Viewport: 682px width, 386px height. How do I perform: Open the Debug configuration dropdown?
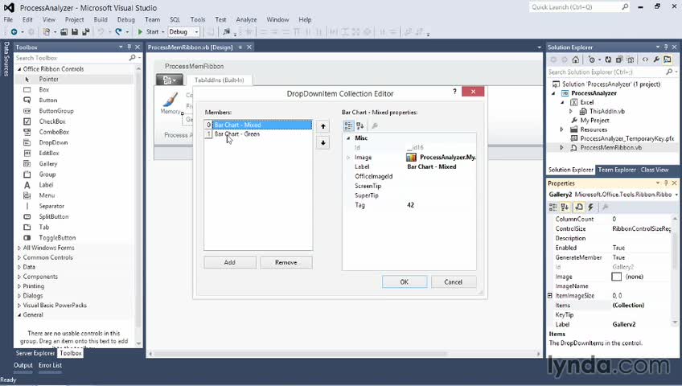click(x=196, y=31)
